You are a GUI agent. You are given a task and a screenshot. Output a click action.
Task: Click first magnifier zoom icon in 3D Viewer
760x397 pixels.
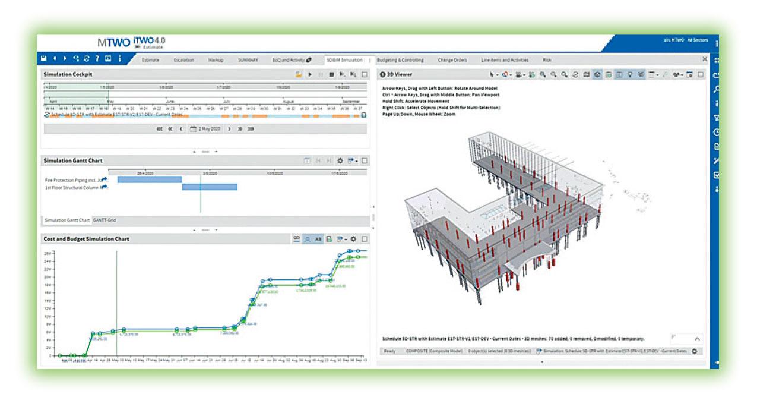click(543, 74)
